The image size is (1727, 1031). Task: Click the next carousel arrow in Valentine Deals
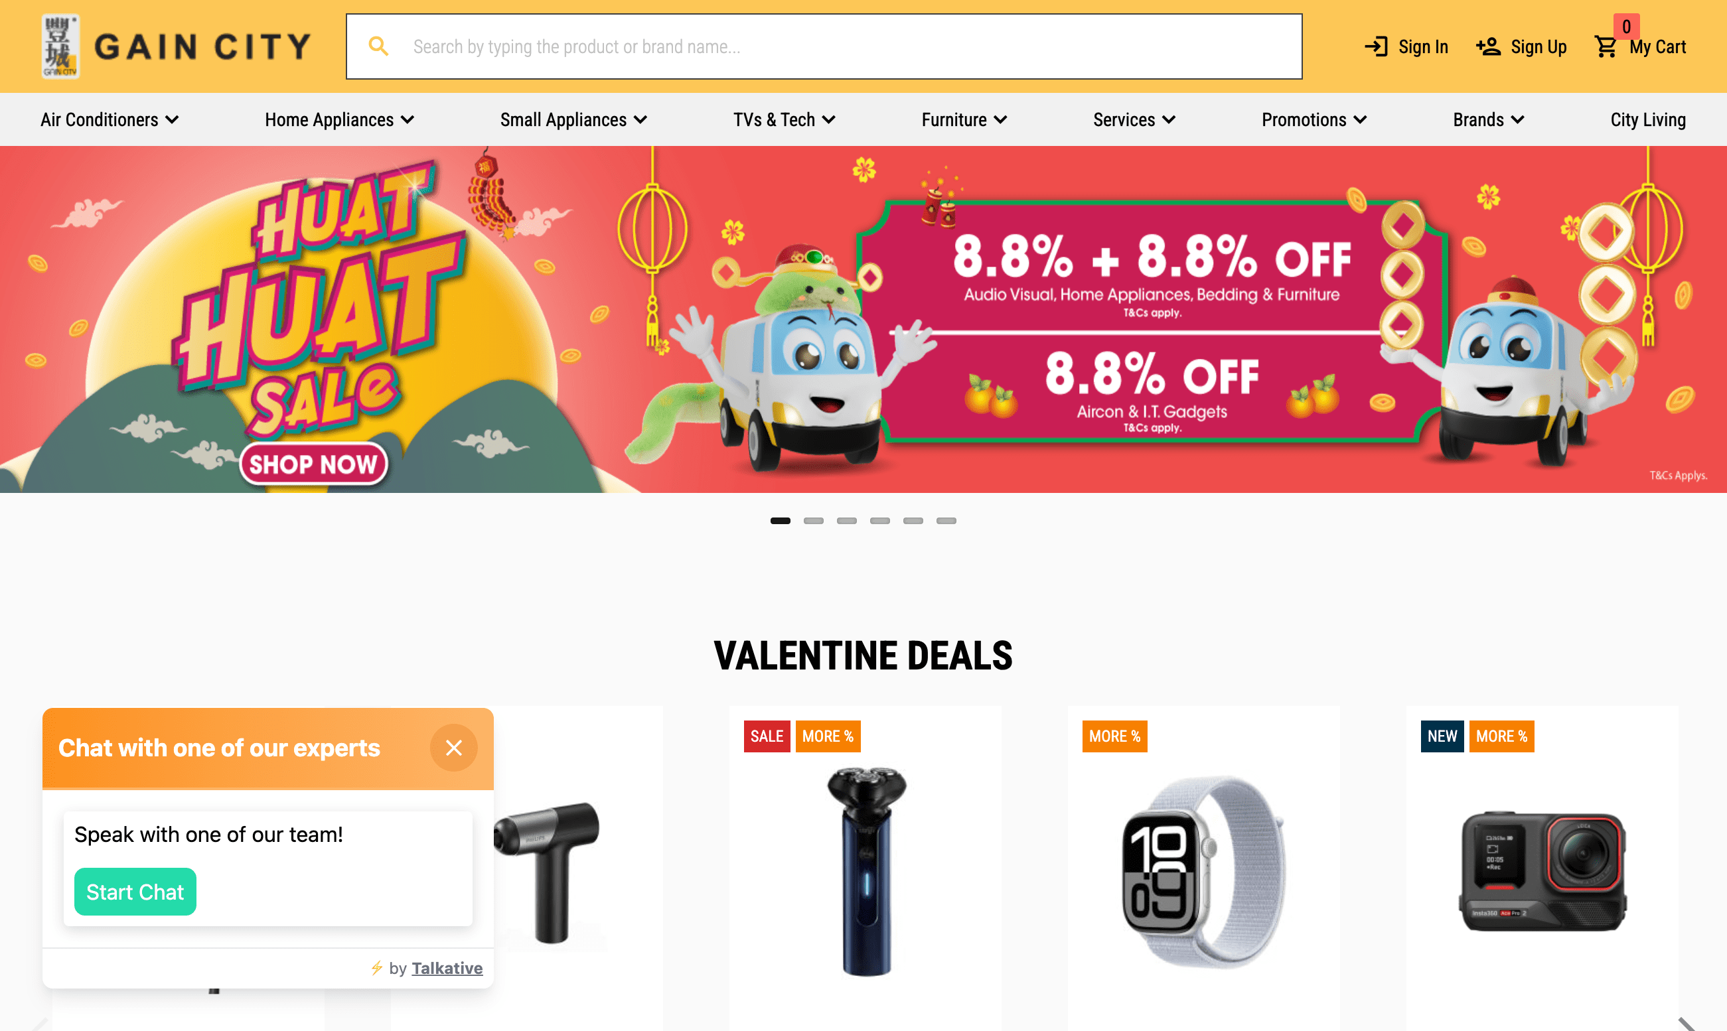[x=1687, y=1023]
